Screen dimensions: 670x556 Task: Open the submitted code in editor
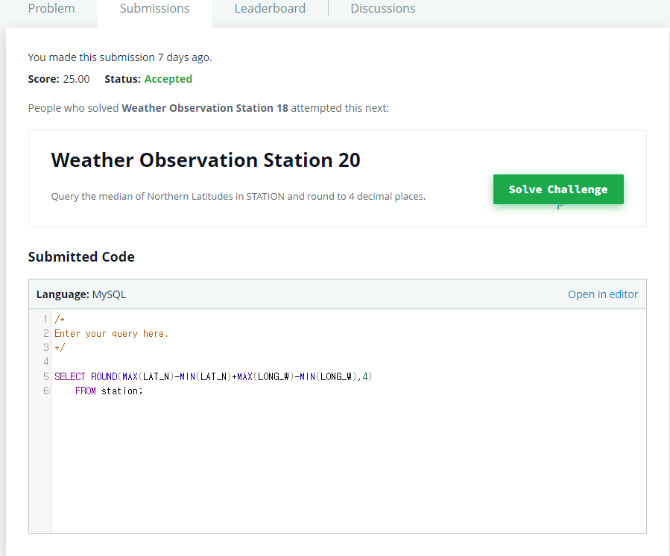click(602, 294)
